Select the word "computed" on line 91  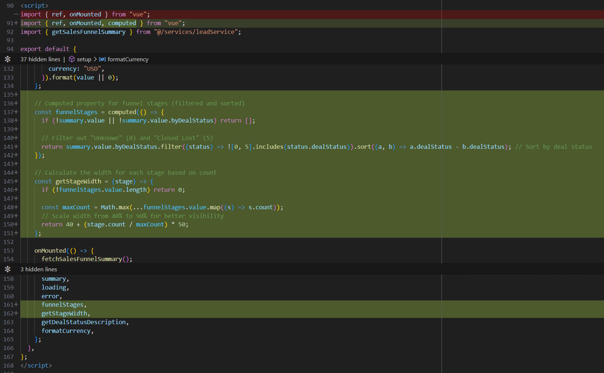[122, 23]
